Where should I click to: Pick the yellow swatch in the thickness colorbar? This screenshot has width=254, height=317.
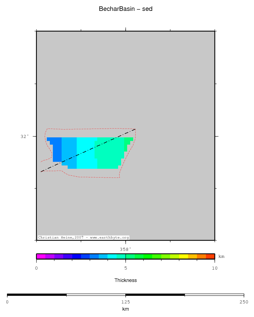coord(183,256)
